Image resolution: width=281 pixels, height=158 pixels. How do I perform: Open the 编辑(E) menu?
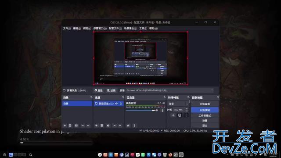[x=77, y=28]
